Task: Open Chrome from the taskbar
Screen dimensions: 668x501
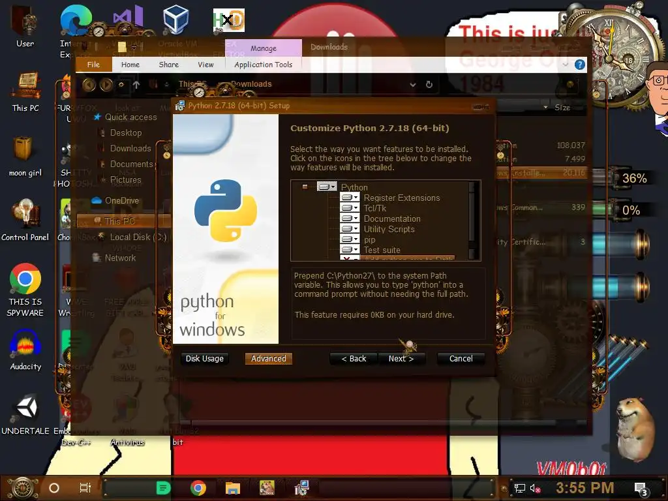Action: pyautogui.click(x=198, y=488)
